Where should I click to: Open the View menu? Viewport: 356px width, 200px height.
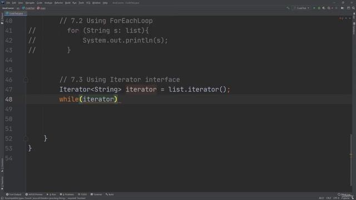tap(21, 3)
